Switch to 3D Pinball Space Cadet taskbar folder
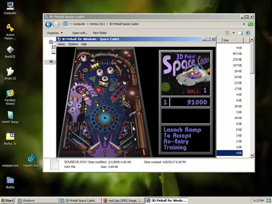 click(x=80, y=201)
